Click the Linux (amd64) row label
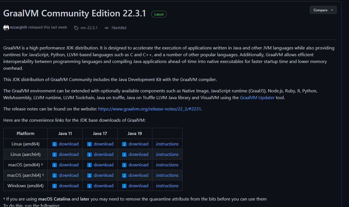 coord(25,144)
